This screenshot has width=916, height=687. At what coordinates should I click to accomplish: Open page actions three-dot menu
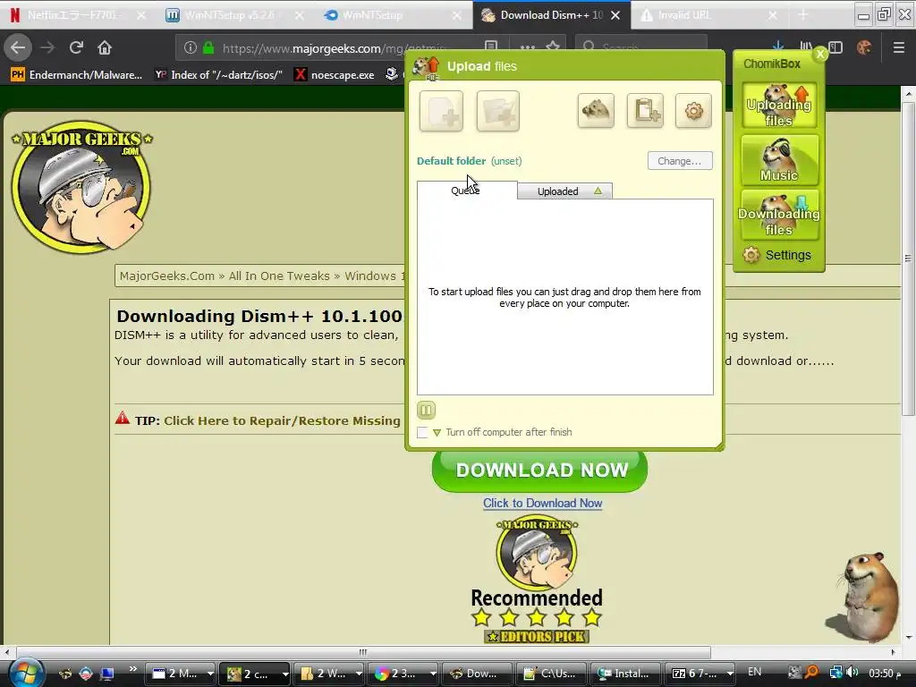click(x=528, y=47)
